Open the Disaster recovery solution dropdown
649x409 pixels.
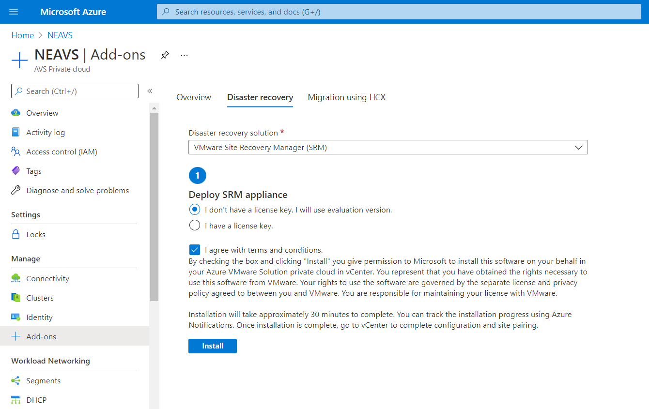pos(388,147)
